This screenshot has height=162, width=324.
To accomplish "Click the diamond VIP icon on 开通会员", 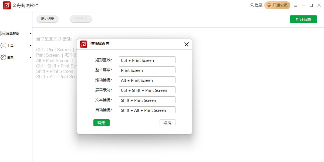I will click(x=269, y=5).
